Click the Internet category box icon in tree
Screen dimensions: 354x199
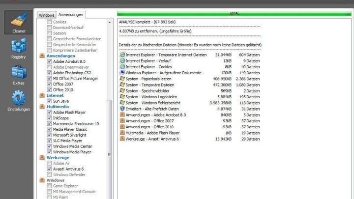click(x=42, y=95)
